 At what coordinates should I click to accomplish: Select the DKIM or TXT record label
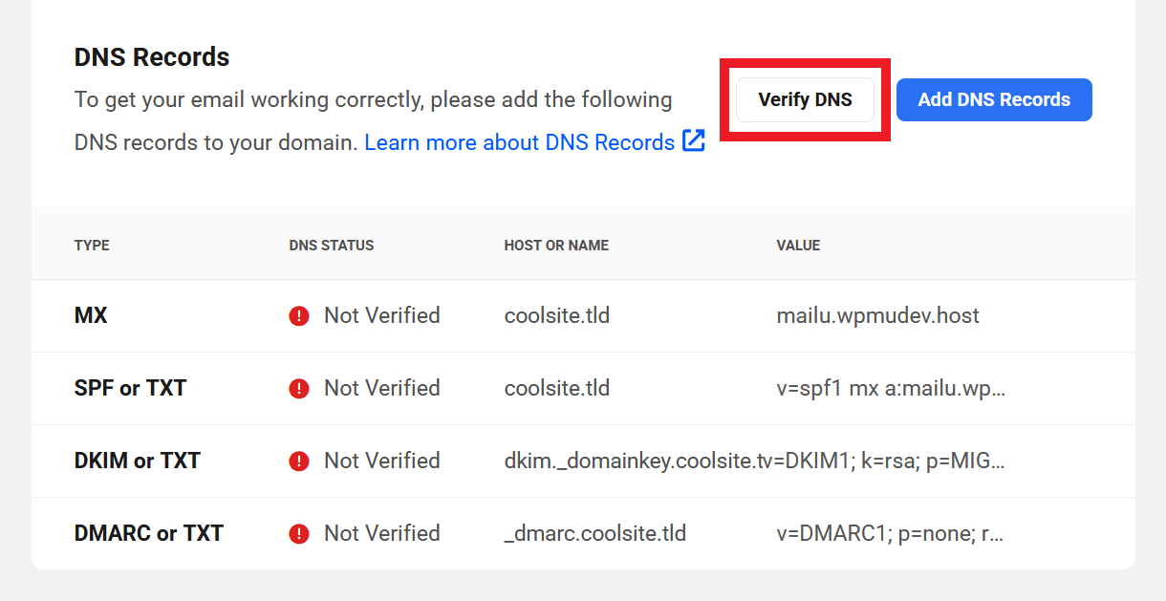[x=137, y=461]
